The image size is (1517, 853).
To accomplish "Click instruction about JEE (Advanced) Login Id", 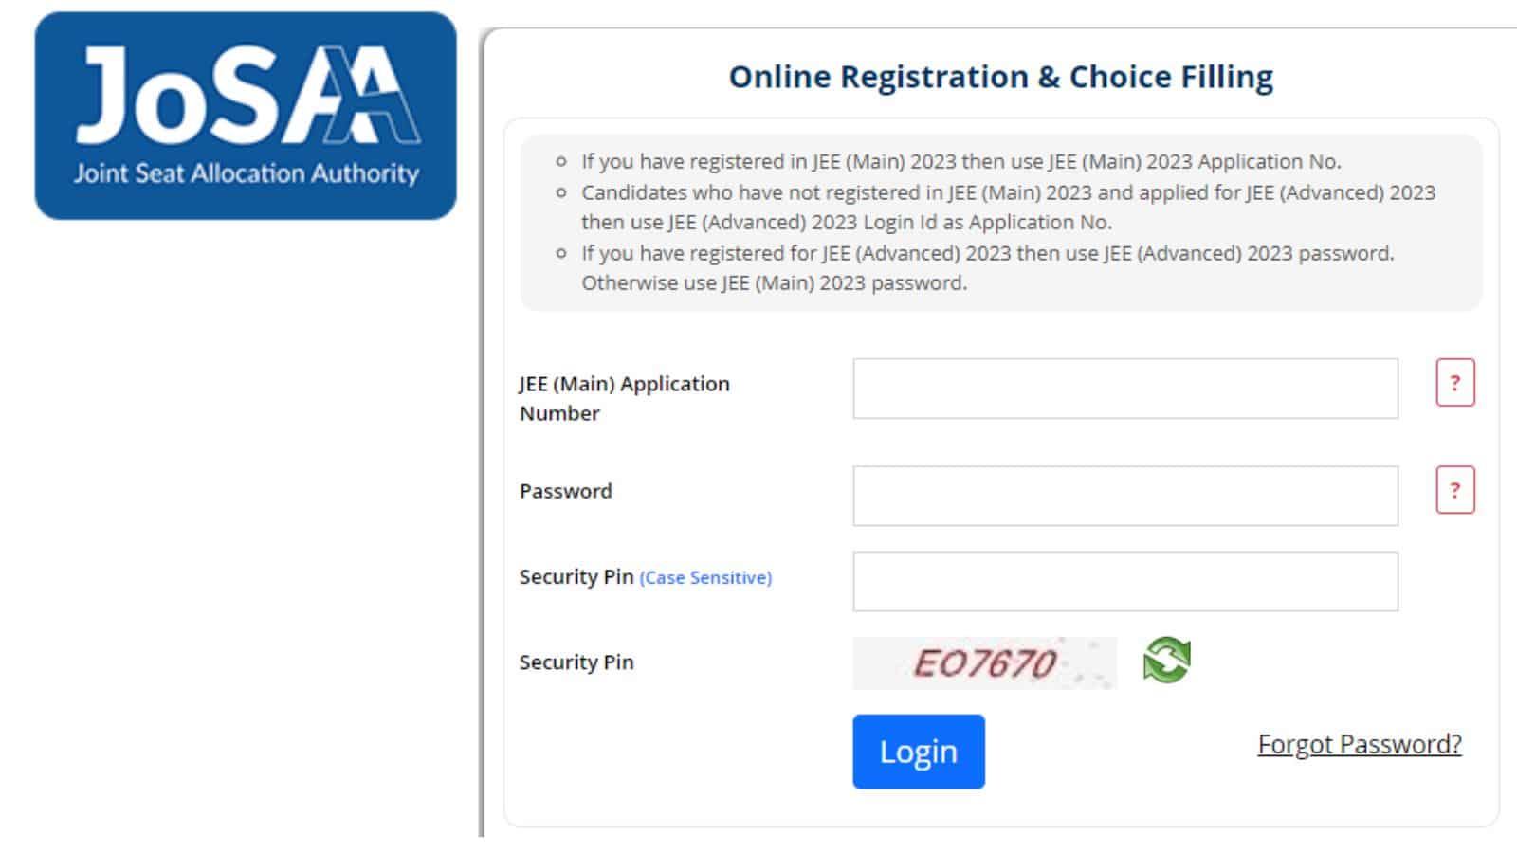I will point(1008,207).
